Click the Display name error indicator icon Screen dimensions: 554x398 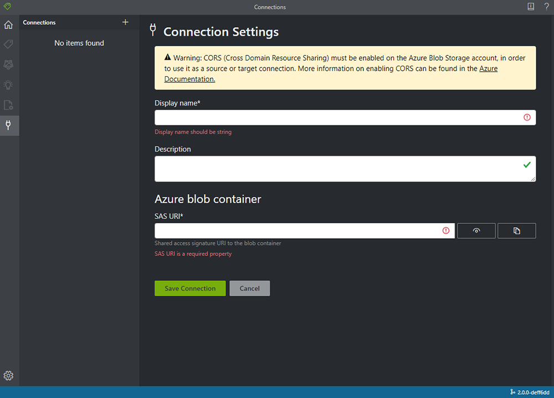coord(527,117)
